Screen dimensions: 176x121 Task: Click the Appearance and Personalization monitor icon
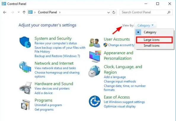click(x=95, y=56)
